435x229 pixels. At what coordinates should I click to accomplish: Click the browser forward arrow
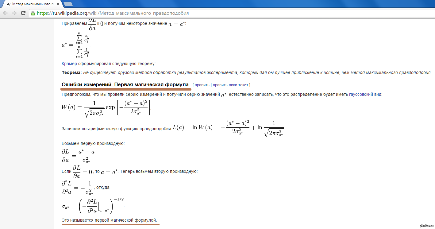14,13
